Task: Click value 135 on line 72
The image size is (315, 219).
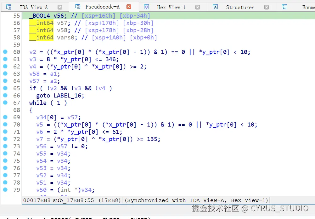Action: coord(152,139)
